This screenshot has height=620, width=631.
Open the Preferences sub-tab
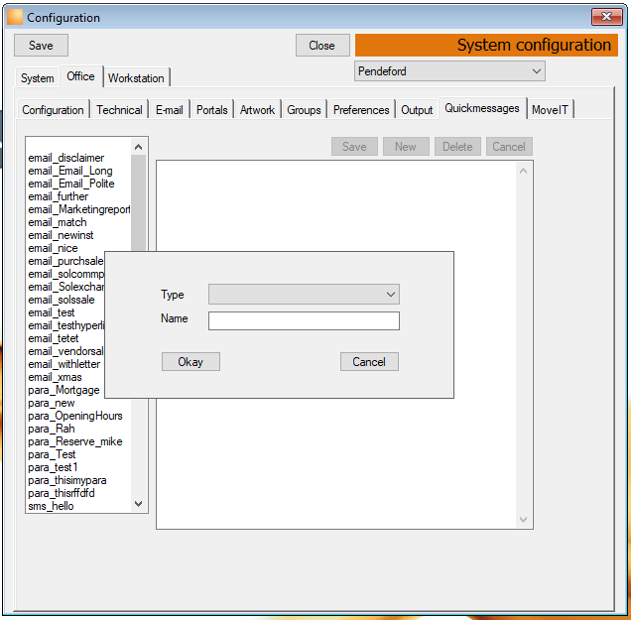(361, 110)
